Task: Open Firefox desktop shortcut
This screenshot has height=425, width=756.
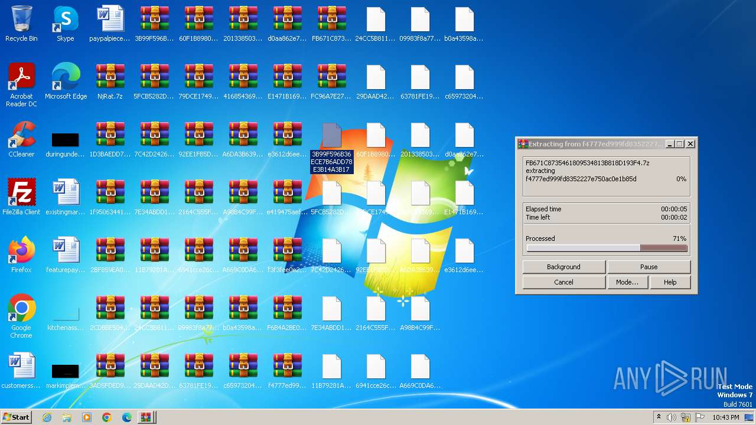Action: click(x=21, y=256)
